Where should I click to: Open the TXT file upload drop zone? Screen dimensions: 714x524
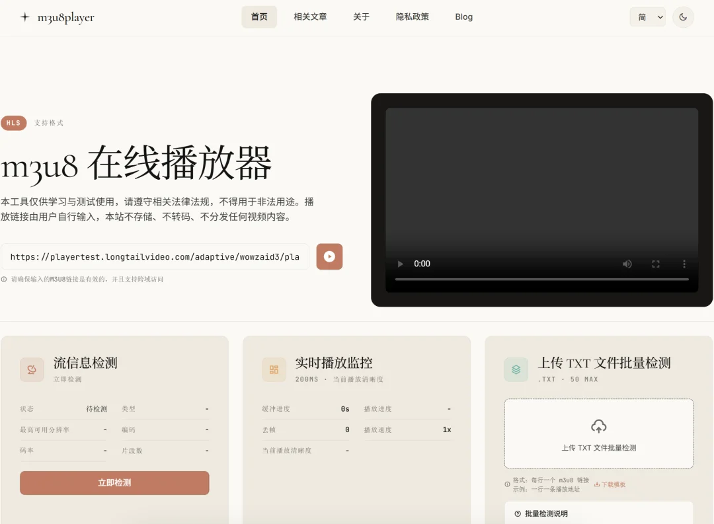[599, 433]
